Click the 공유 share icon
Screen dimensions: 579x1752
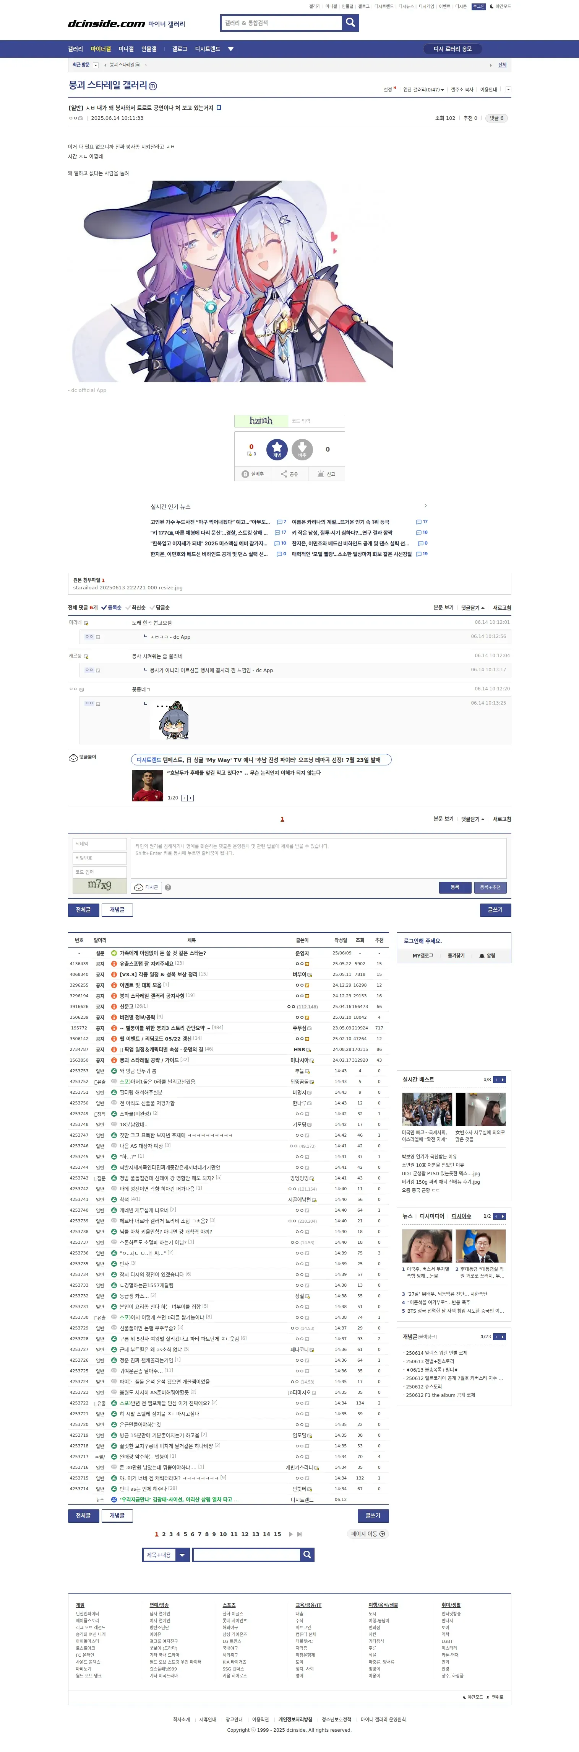point(284,474)
